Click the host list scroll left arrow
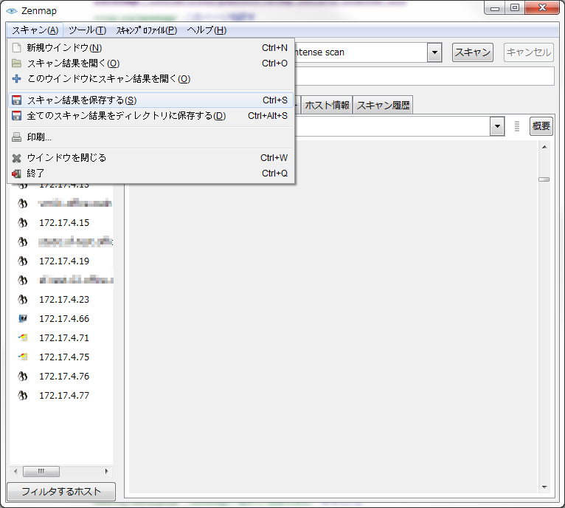This screenshot has height=508, width=565. pos(15,471)
